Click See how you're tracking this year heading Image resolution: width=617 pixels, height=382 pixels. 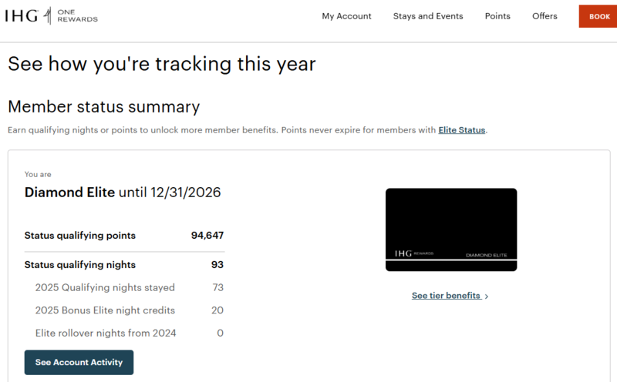click(x=162, y=64)
